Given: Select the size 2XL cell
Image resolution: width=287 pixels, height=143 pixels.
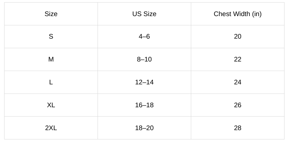Looking at the screenshot, I should point(51,128).
